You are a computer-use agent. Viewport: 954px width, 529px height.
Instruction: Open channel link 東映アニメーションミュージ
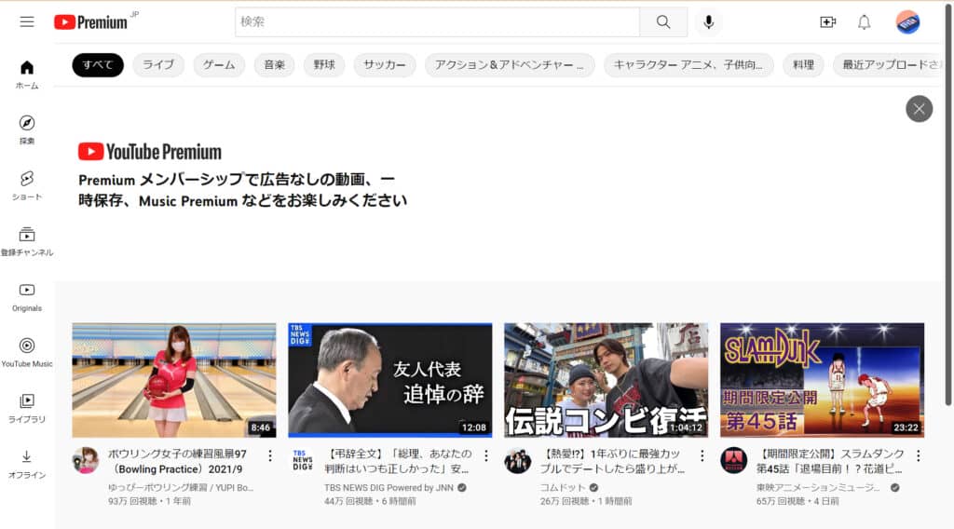click(x=818, y=488)
